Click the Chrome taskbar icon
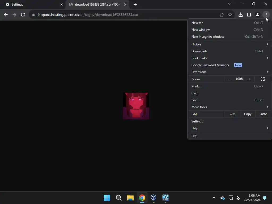 point(142,198)
